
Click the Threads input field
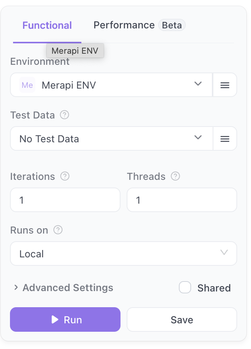click(182, 200)
